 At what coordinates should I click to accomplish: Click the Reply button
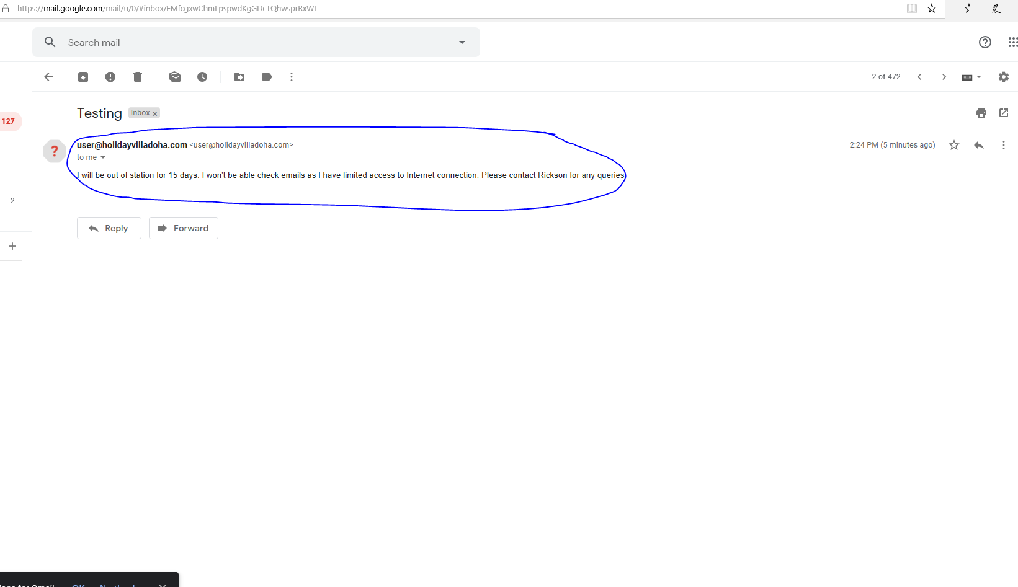click(x=109, y=228)
